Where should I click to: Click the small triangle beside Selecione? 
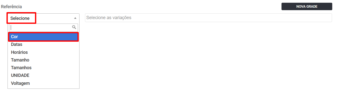(x=75, y=18)
